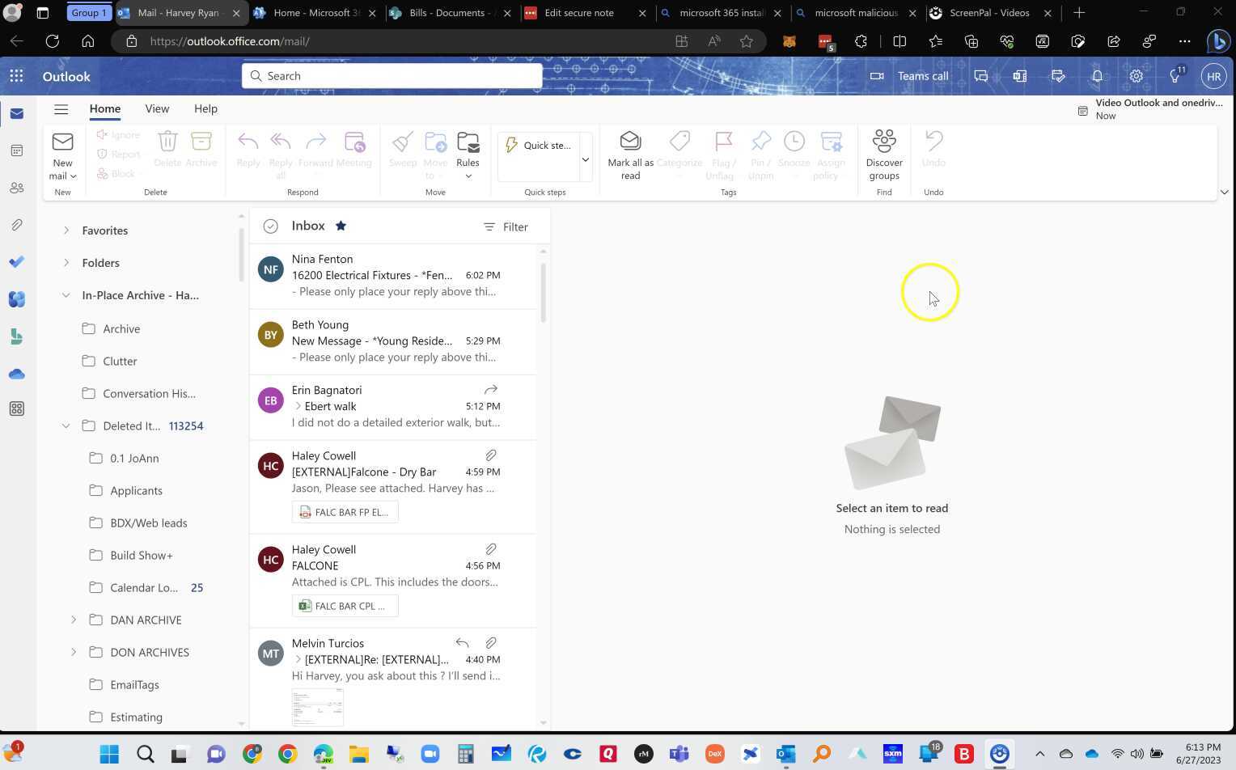
Task: Collapse the folder pane with the hamburger toggle
Action: click(x=61, y=108)
